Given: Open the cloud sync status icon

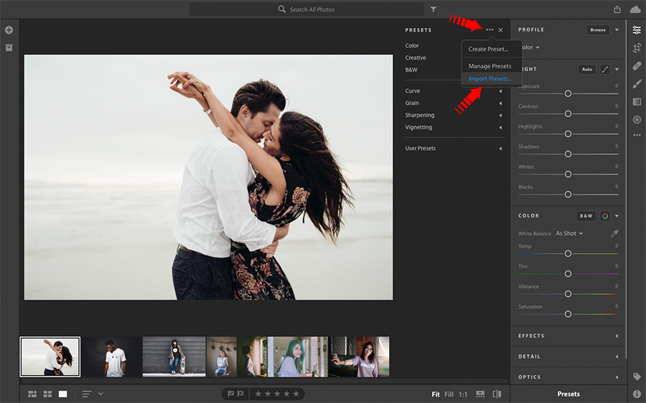Looking at the screenshot, I should (635, 9).
